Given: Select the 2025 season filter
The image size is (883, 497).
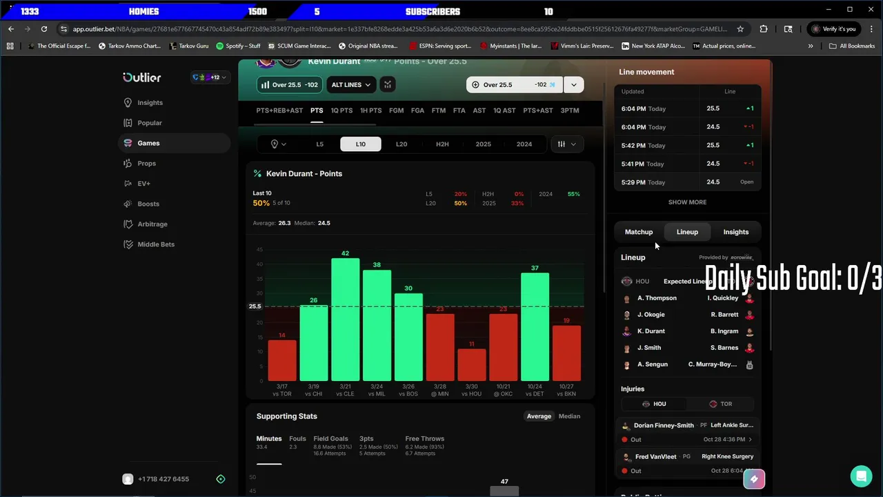Looking at the screenshot, I should [483, 144].
